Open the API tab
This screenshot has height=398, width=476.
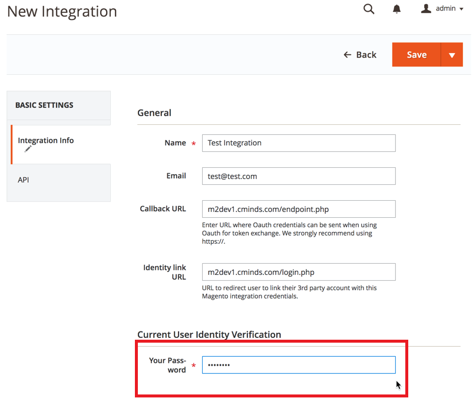[x=24, y=180]
